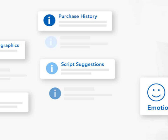Click the faded info icon below Purchase History
This screenshot has width=168, height=140.
point(51,42)
